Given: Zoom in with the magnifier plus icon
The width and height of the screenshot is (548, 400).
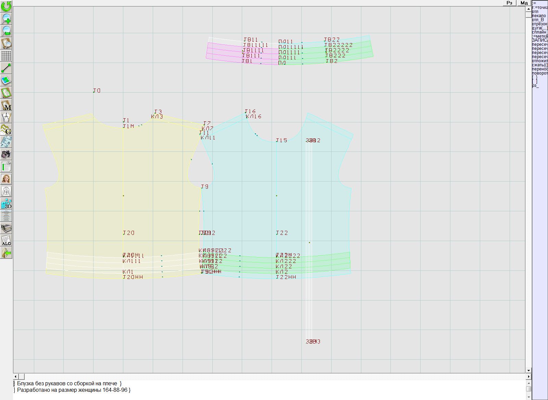Looking at the screenshot, I should (6, 18).
